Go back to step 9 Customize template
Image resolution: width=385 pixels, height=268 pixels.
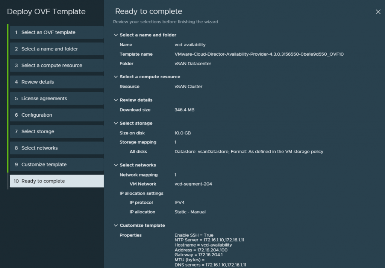click(57, 164)
